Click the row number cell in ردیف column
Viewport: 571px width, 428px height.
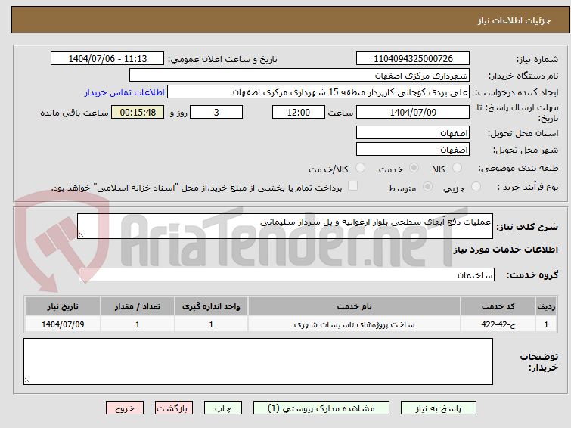pyautogui.click(x=546, y=324)
